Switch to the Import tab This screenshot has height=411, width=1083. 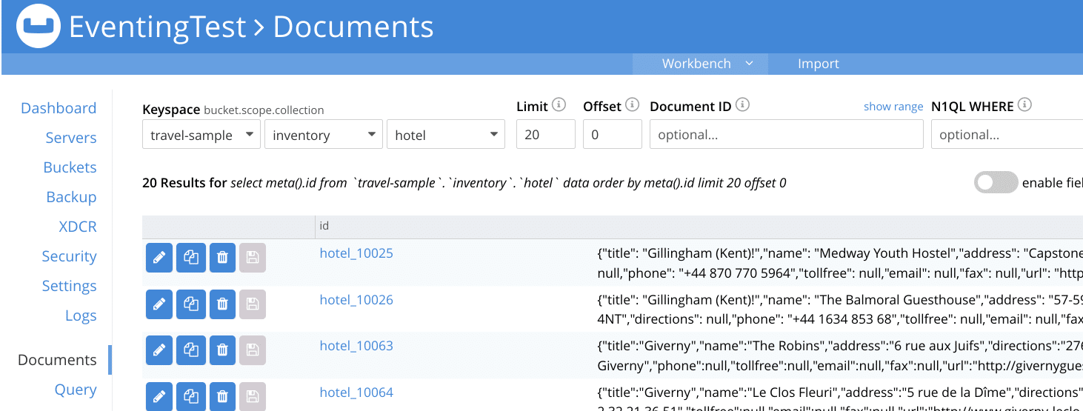click(x=818, y=64)
